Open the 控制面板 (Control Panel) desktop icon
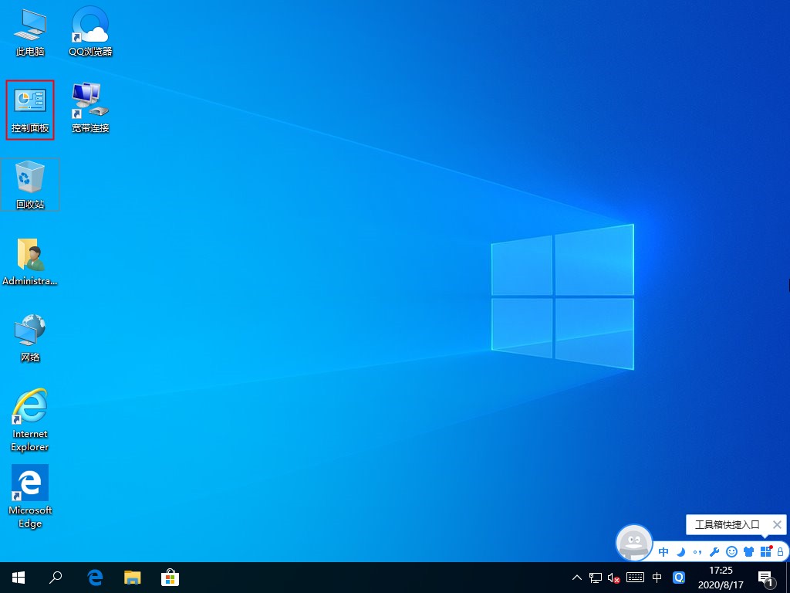This screenshot has width=790, height=593. pos(29,104)
